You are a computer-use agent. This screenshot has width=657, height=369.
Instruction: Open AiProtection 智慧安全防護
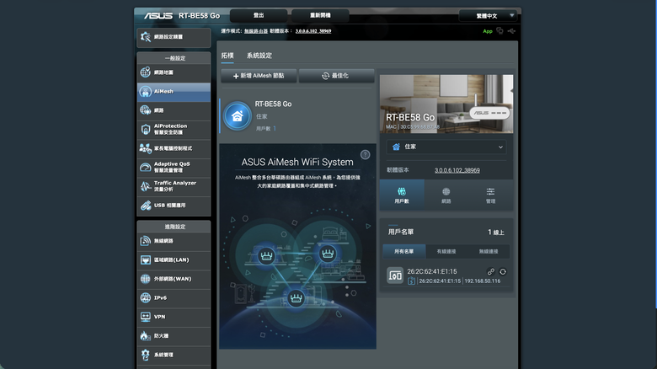[174, 130]
